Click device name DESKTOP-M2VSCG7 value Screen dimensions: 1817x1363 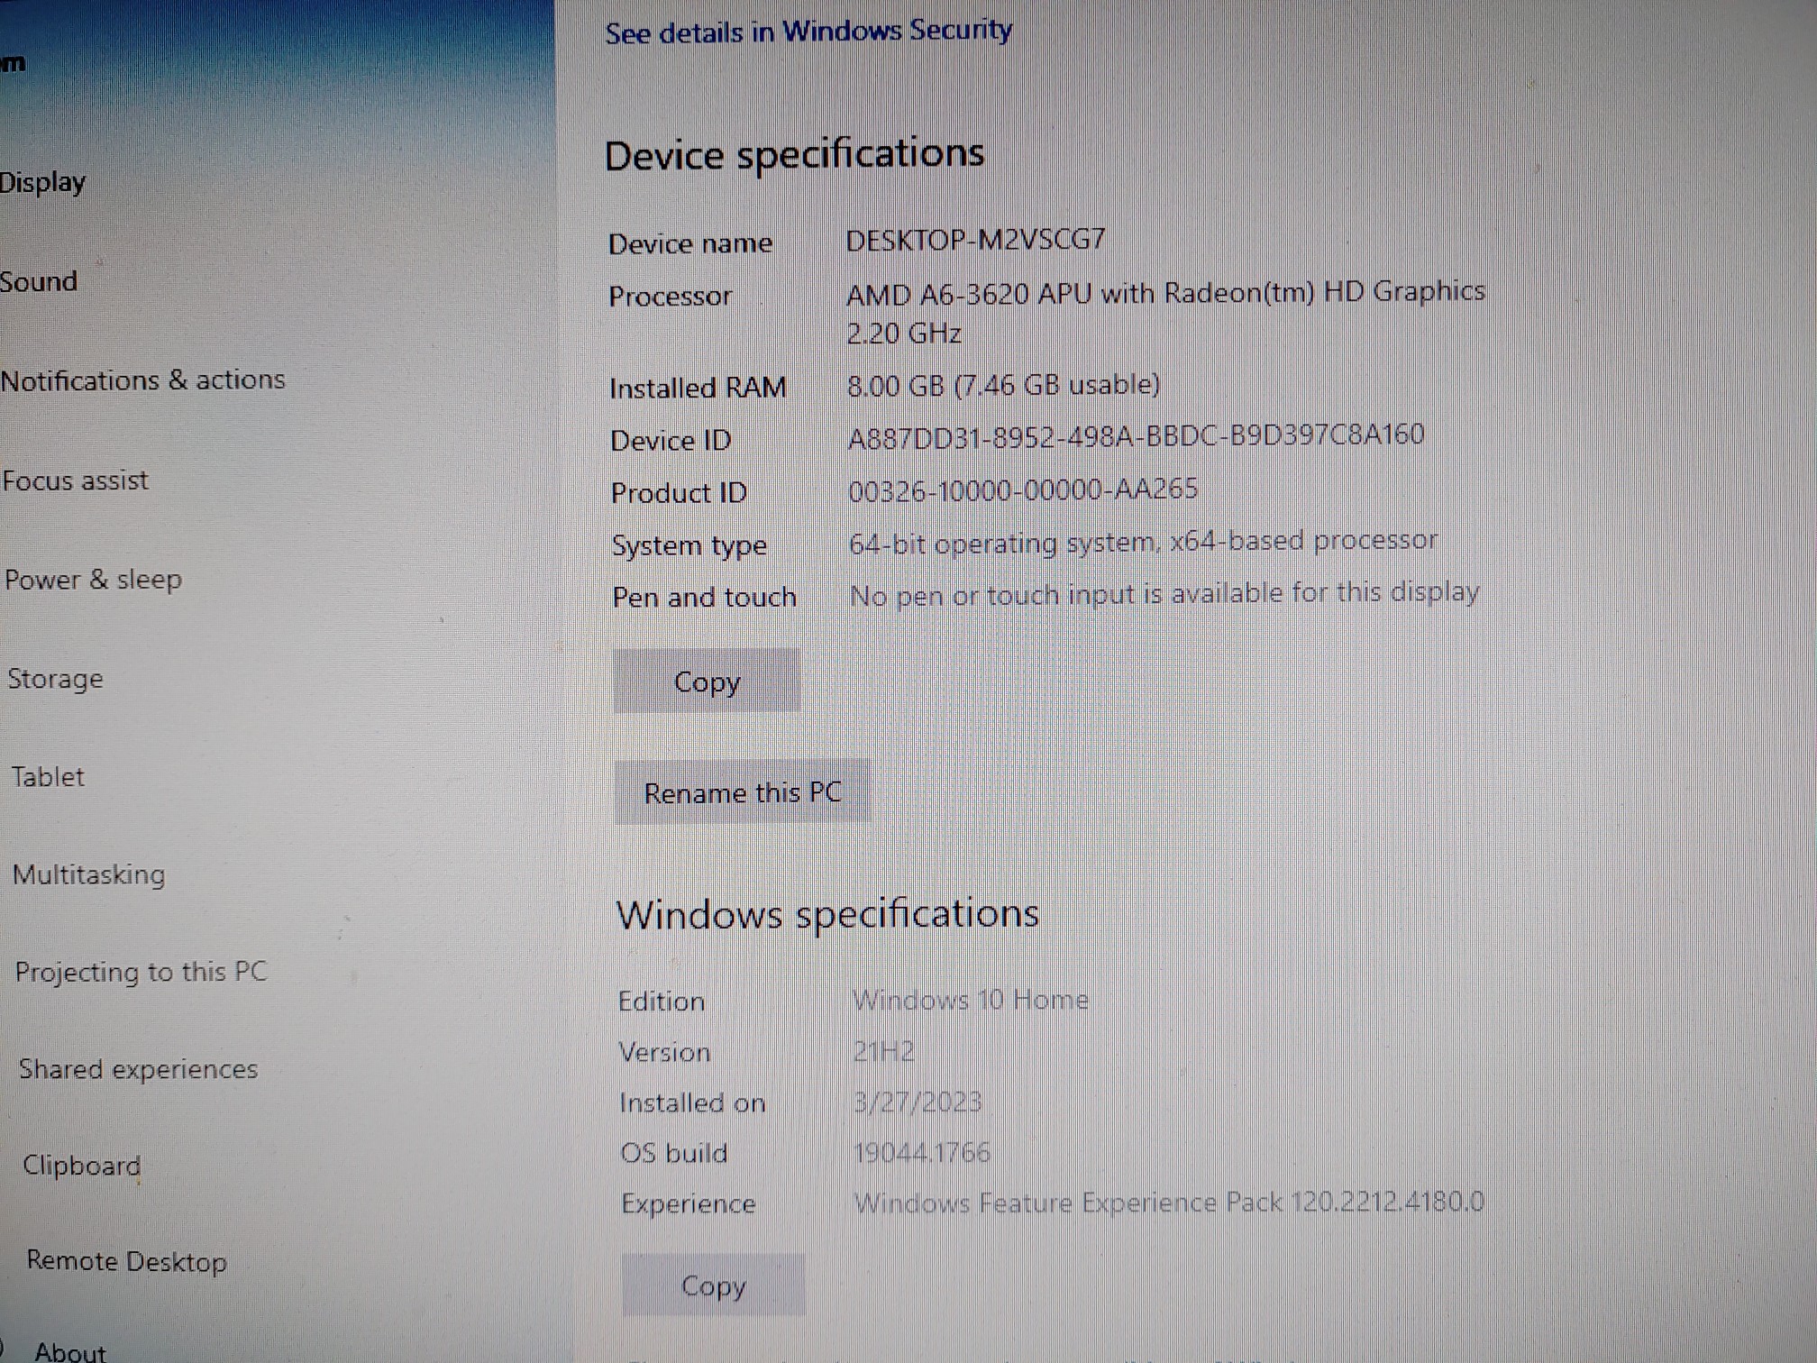point(975,240)
